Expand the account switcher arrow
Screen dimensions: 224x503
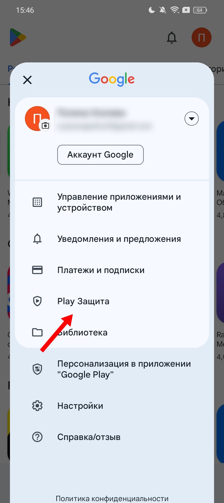point(192,119)
